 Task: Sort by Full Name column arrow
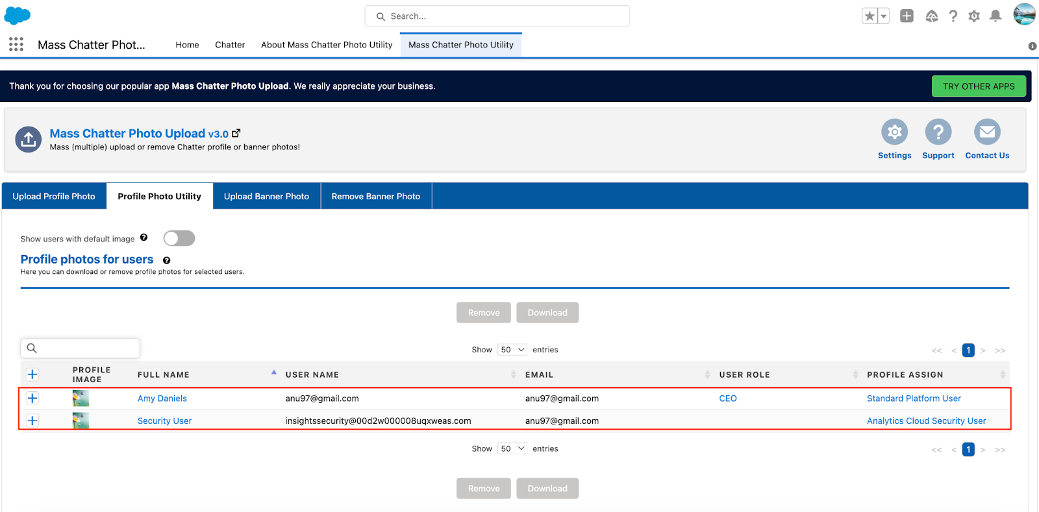274,372
